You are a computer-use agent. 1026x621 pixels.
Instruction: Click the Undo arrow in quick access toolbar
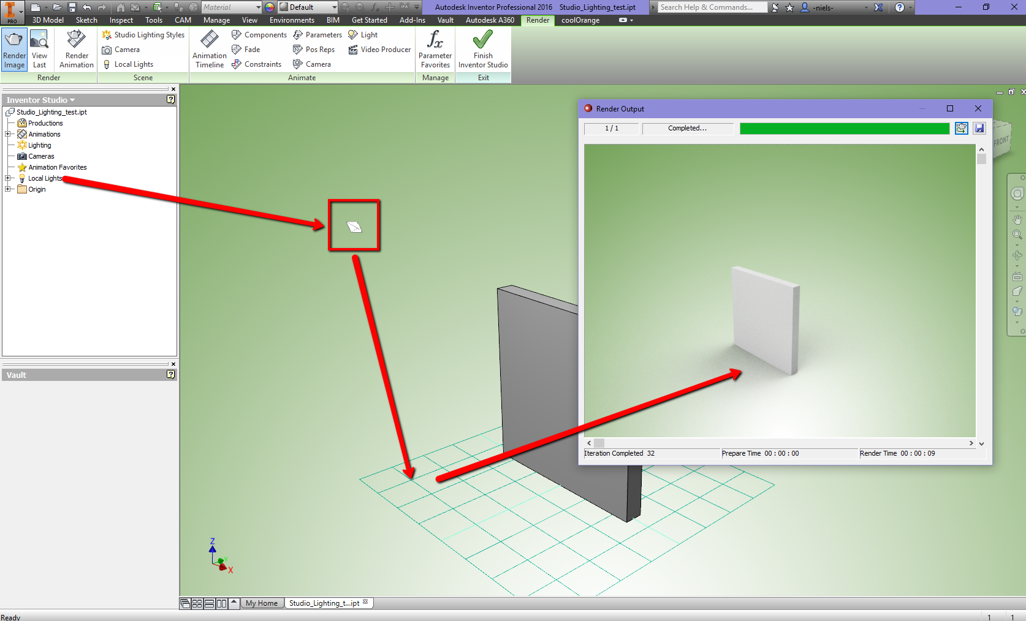[x=87, y=7]
